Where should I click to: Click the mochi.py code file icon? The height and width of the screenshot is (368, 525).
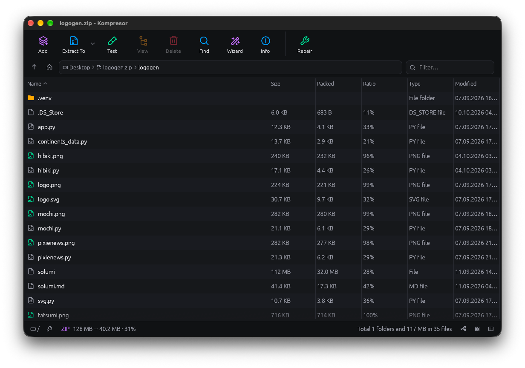point(31,228)
